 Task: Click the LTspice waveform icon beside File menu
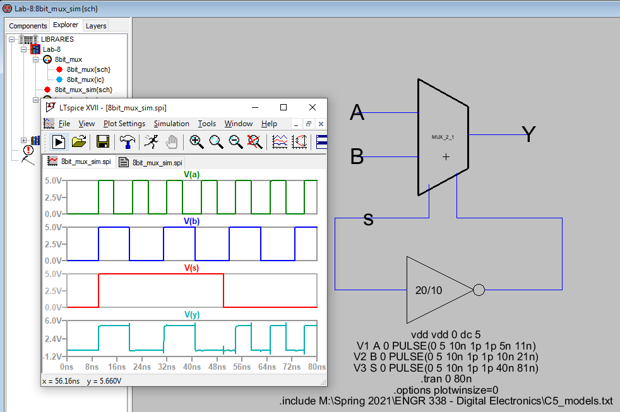[x=49, y=124]
